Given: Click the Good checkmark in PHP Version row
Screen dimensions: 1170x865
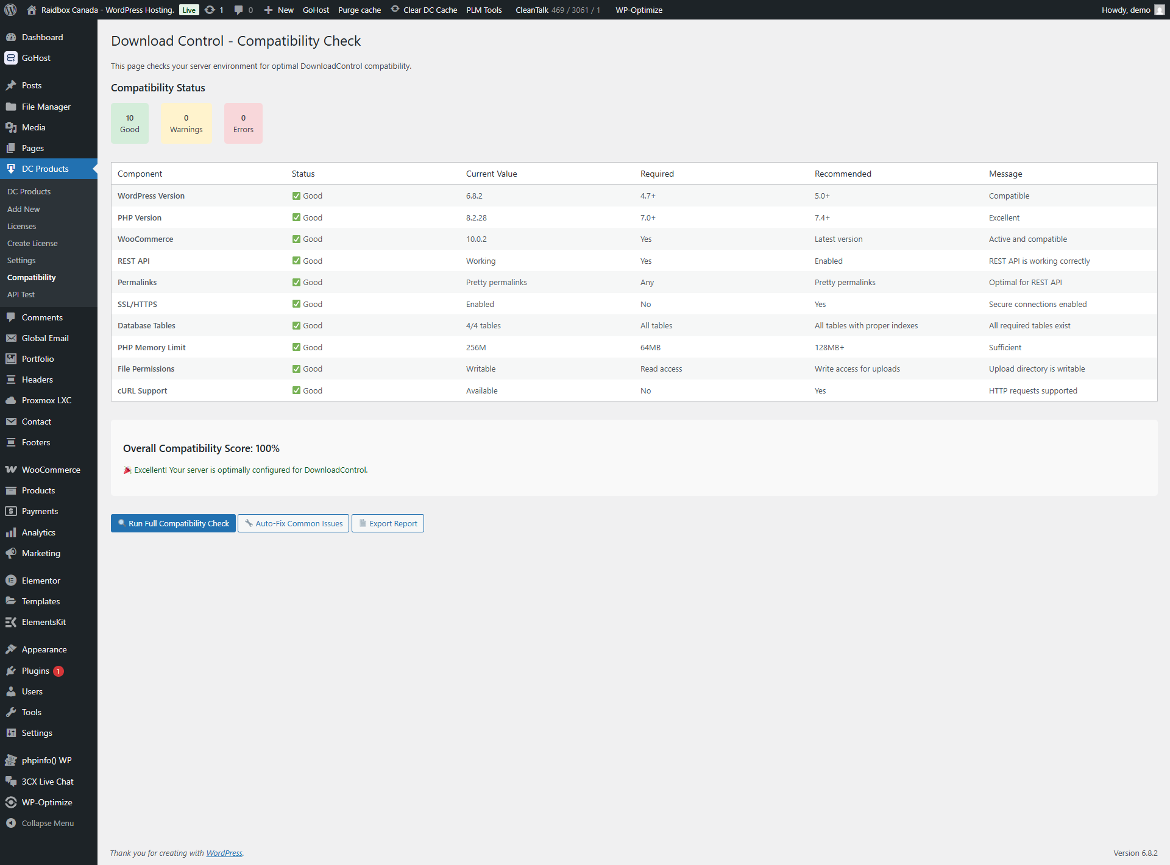Looking at the screenshot, I should tap(296, 217).
